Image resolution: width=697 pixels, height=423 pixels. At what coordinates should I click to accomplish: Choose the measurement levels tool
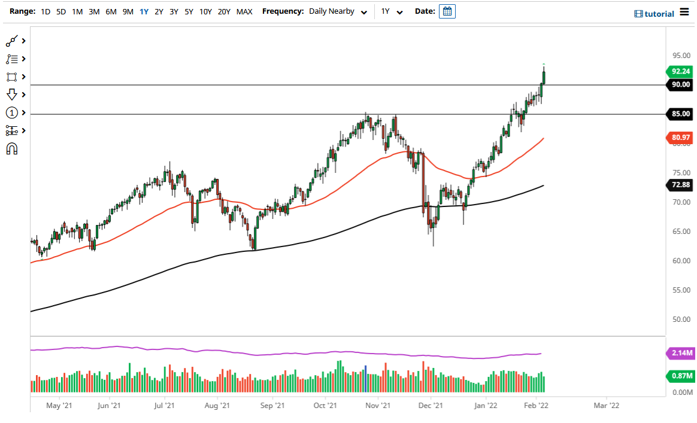pos(12,130)
